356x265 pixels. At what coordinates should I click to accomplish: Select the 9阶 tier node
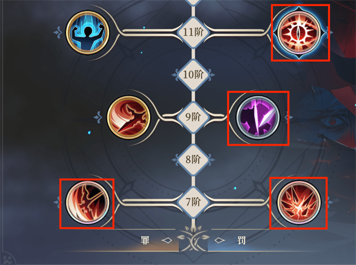(193, 117)
